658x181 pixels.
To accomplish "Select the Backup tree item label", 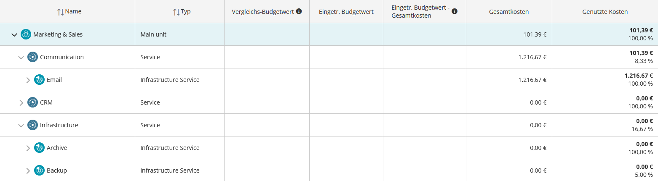I will pos(57,171).
